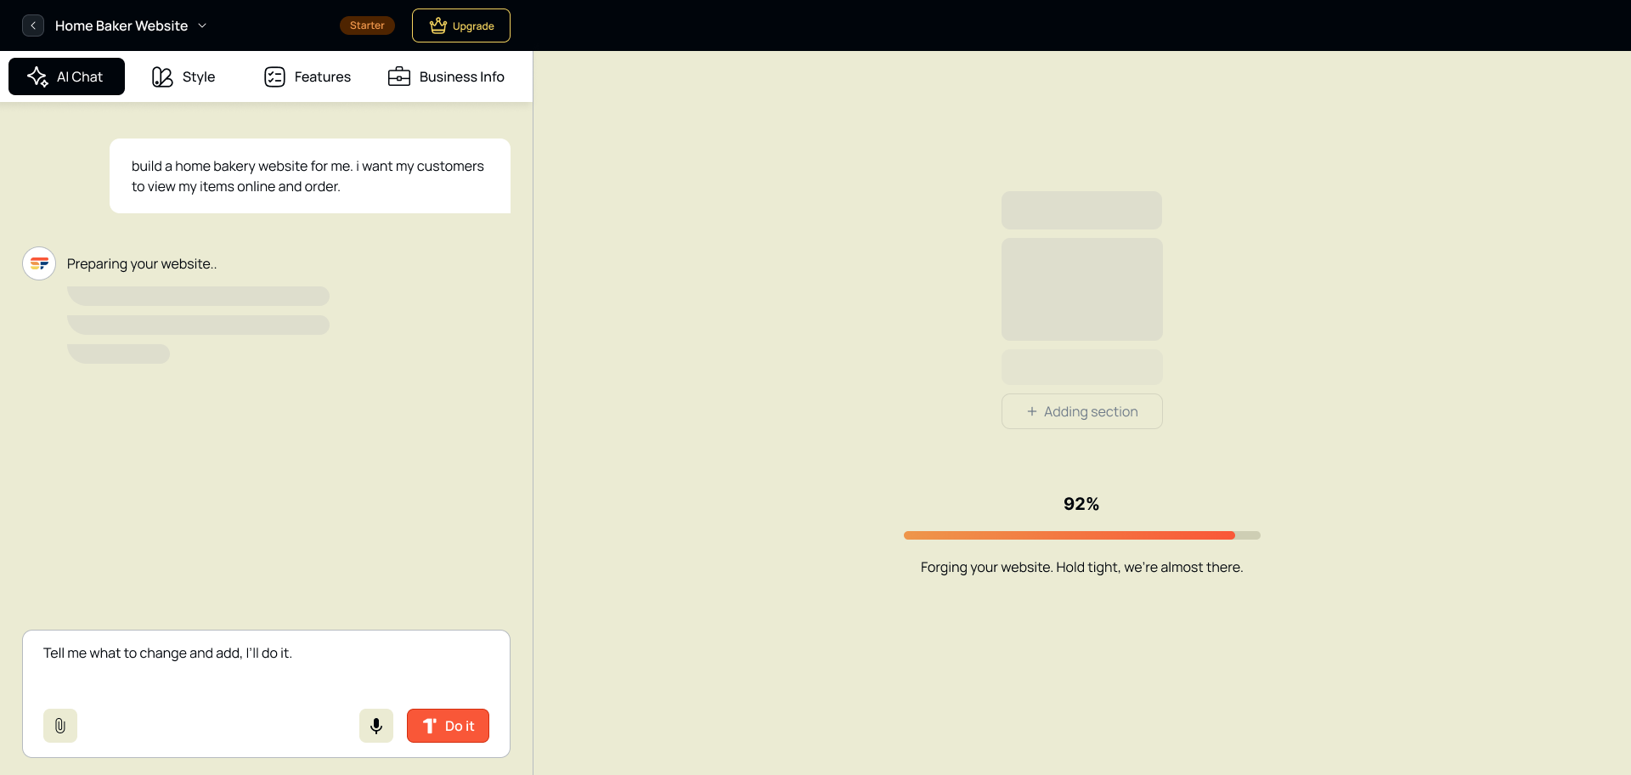The height and width of the screenshot is (775, 1631).
Task: Click the Style brush icon
Action: click(161, 76)
